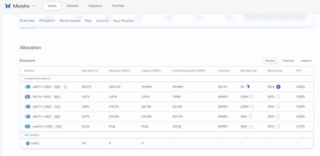The image size is (320, 156).
Task: Go to the Markets navigation item
Action: (x=72, y=6)
